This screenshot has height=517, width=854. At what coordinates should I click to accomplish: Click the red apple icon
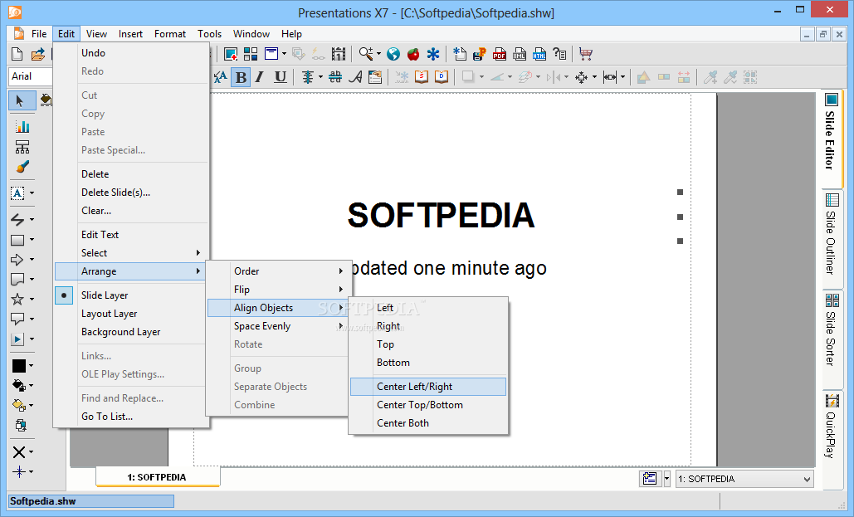coord(413,54)
